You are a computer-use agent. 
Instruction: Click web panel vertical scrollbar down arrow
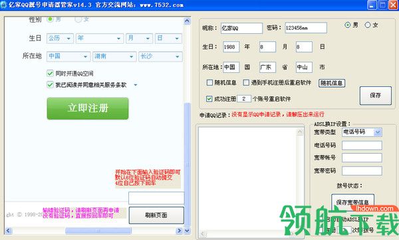pyautogui.click(x=187, y=230)
